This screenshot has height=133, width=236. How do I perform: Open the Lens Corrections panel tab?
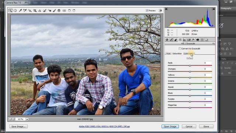(x=189, y=40)
